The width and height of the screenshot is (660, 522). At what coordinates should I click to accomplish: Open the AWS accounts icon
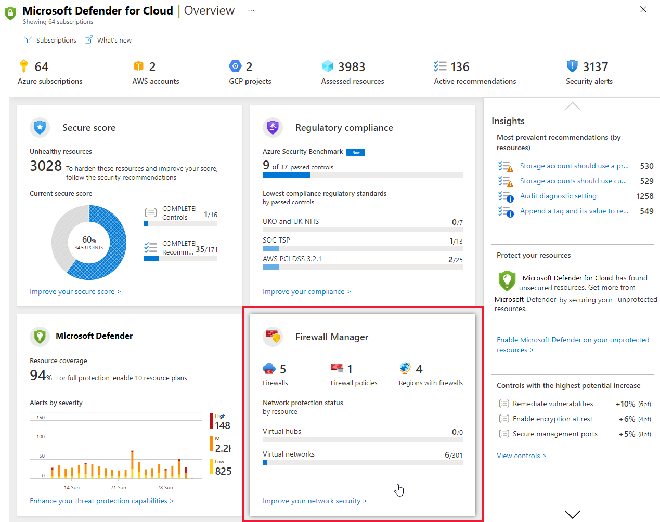tap(138, 66)
